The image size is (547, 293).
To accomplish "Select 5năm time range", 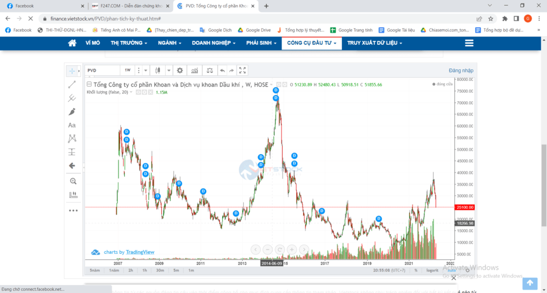I will pos(95,270).
